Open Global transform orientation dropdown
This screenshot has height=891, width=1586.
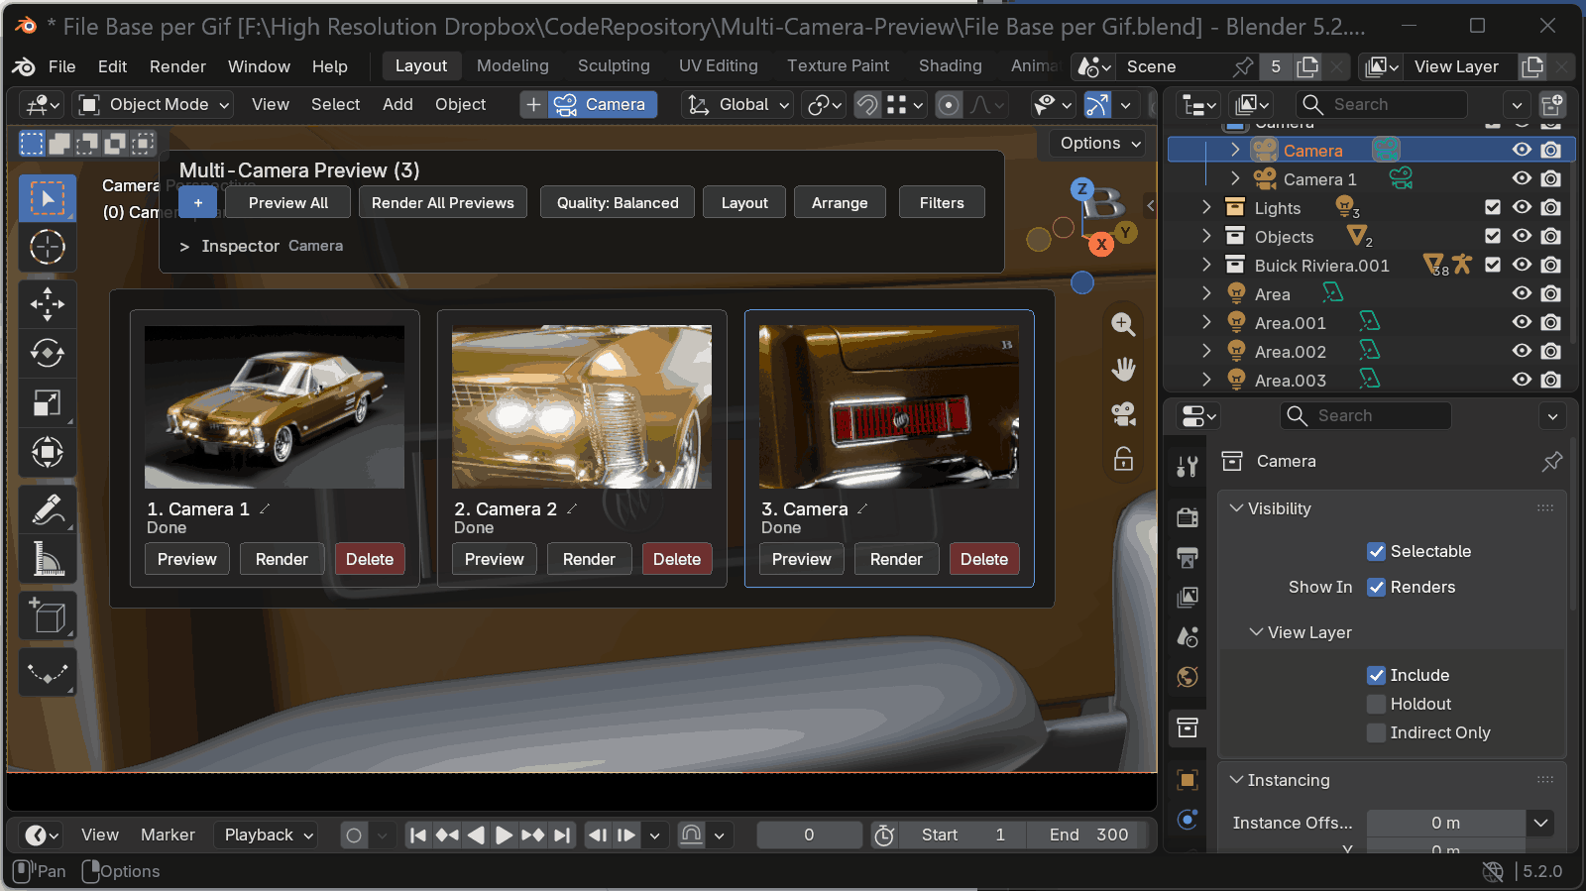tap(738, 104)
